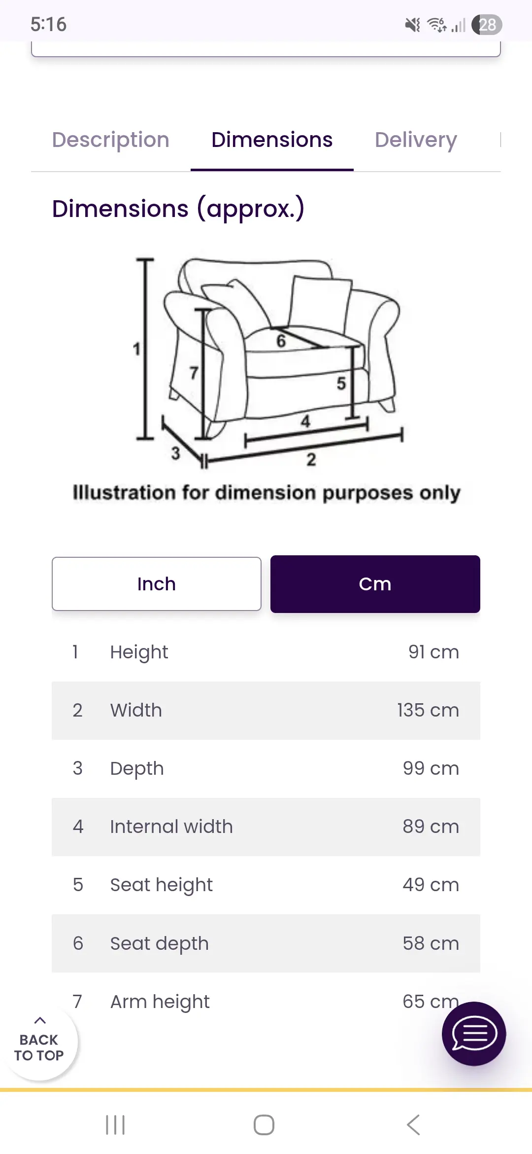The image size is (532, 1154).
Task: Open the live chat bubble icon
Action: pos(473,1033)
